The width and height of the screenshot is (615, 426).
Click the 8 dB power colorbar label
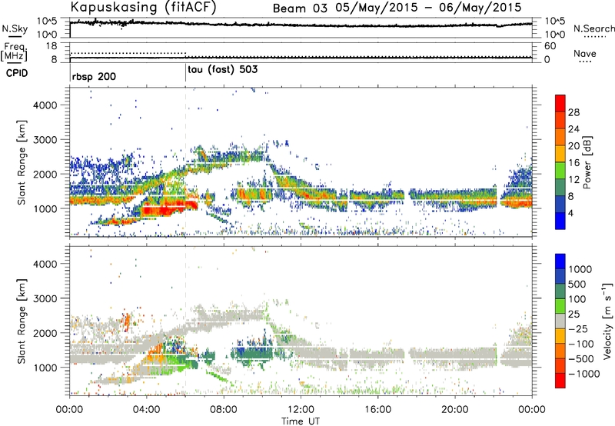pos(572,197)
